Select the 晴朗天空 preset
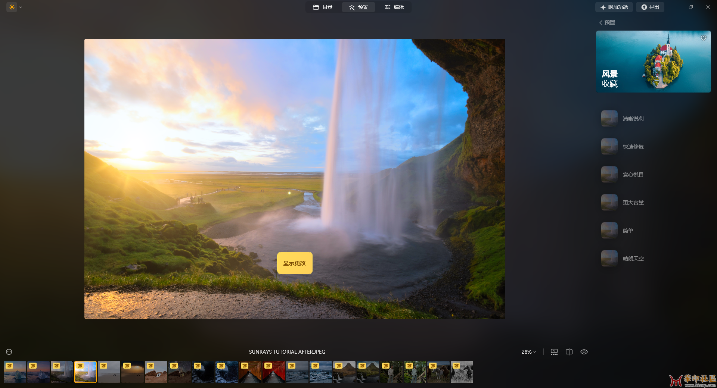The image size is (717, 388). click(x=633, y=259)
